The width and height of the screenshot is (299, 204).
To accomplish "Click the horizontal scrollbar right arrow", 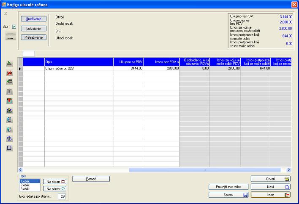I will pos(289,170).
